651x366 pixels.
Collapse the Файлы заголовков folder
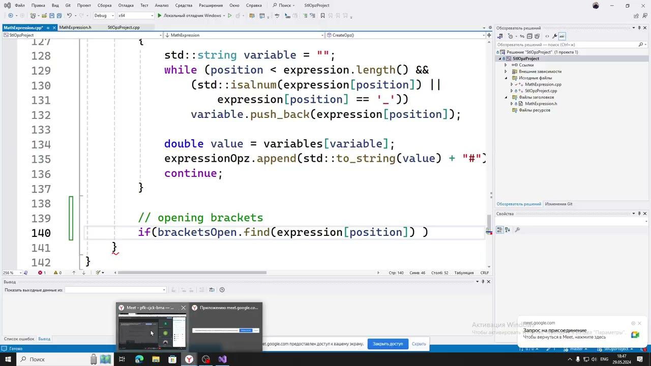click(506, 97)
